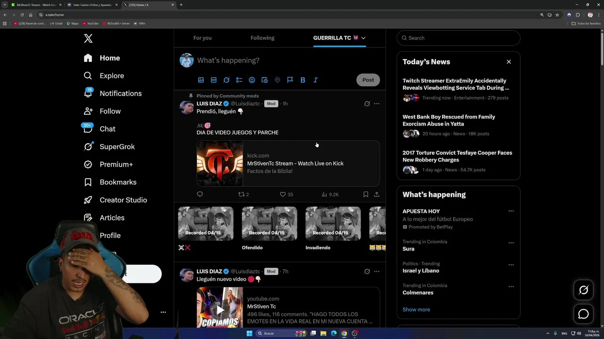Open the emoji picker in composer
The image size is (604, 339).
coord(252,80)
